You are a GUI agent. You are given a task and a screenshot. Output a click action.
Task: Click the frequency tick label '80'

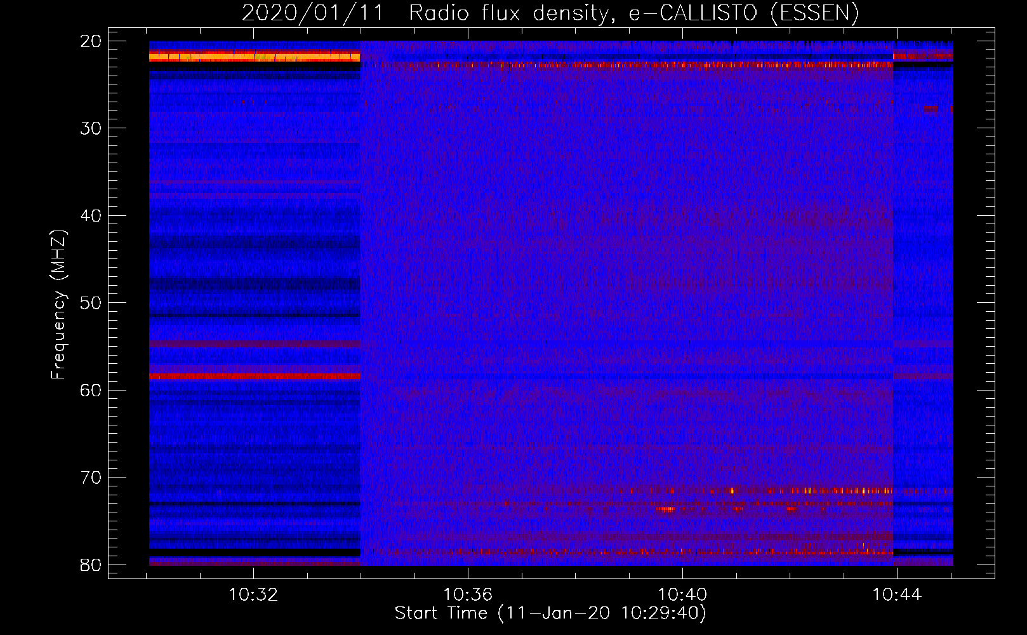click(x=91, y=565)
